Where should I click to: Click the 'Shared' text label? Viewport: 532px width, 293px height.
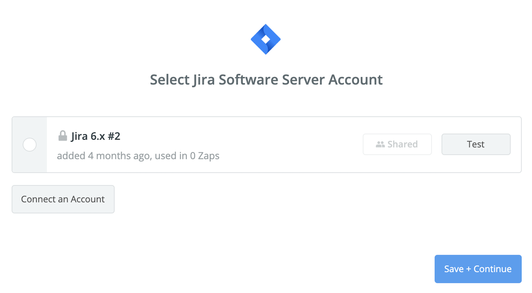[x=402, y=144]
